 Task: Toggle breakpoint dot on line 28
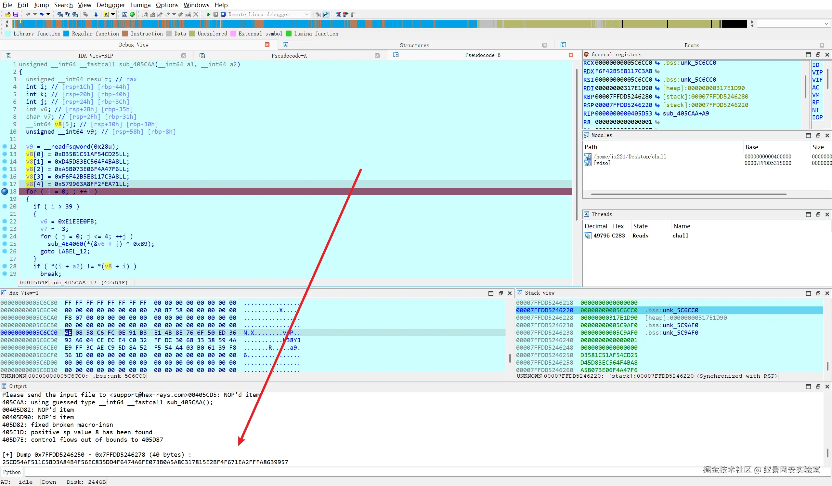(x=5, y=266)
